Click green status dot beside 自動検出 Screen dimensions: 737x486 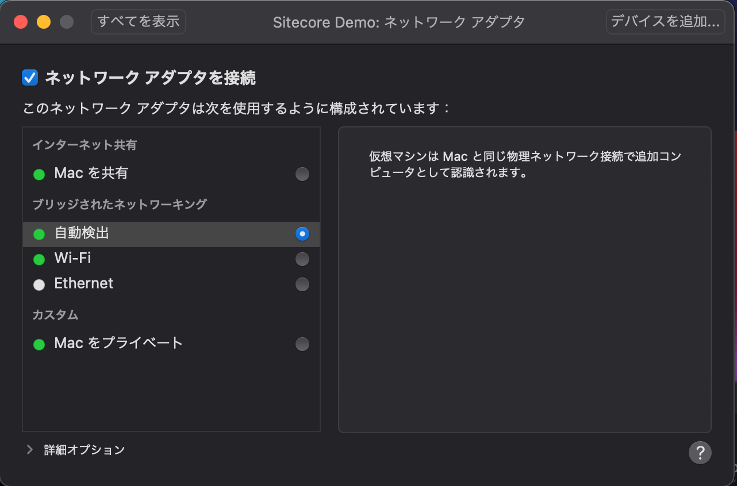pos(39,234)
